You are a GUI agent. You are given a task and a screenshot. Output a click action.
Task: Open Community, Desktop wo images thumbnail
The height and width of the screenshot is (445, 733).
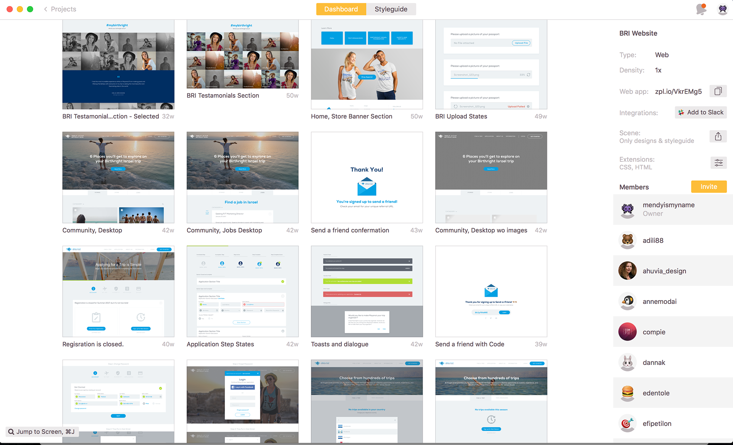[x=491, y=177]
